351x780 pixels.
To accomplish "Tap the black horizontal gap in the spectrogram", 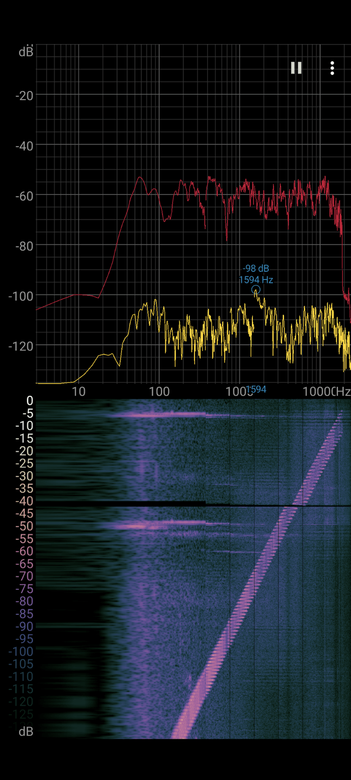I will pyautogui.click(x=162, y=504).
